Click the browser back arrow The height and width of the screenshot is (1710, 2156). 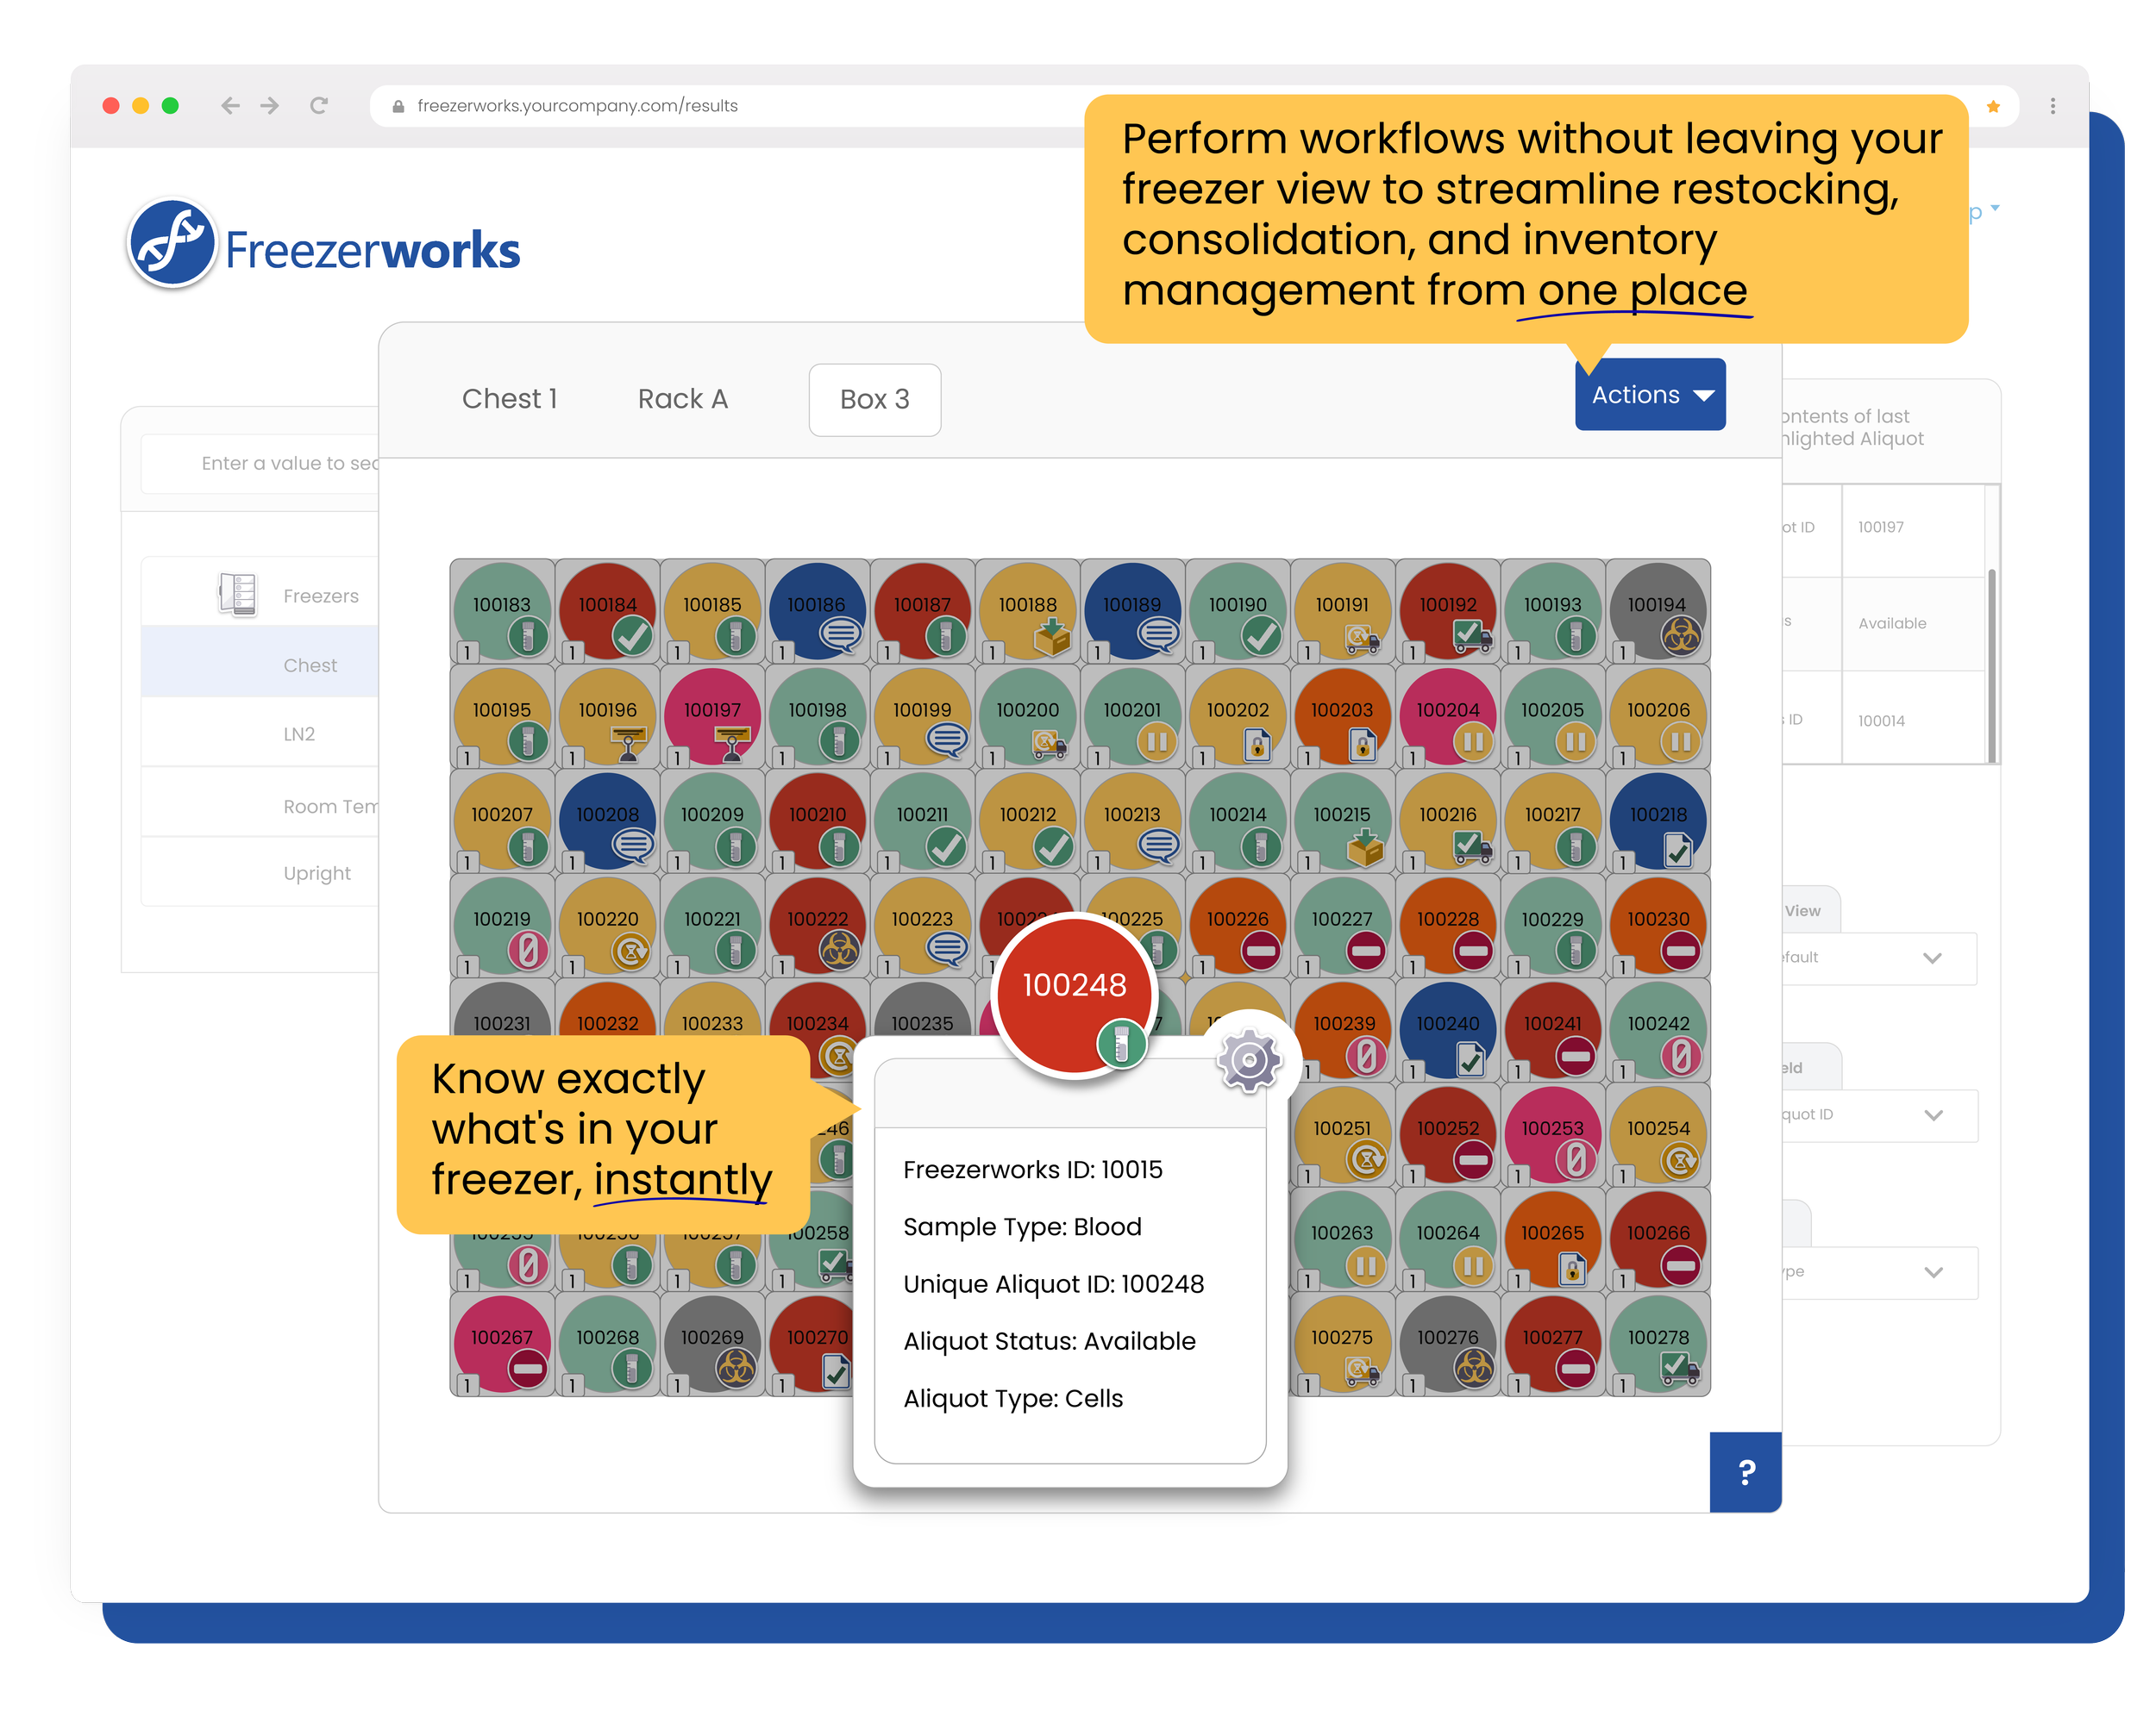point(230,106)
